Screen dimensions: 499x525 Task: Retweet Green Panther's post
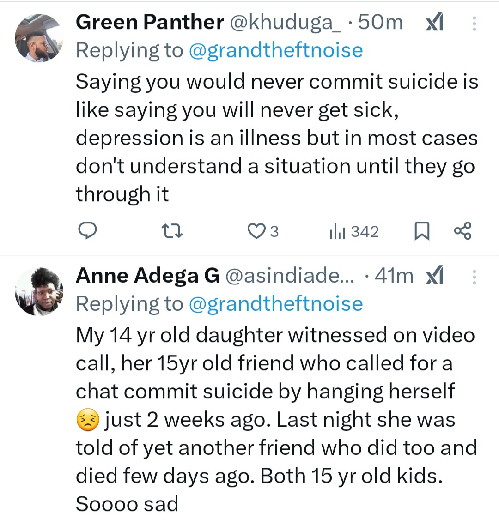[x=175, y=230]
